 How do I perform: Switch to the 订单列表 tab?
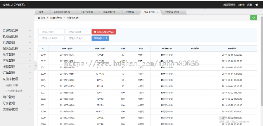pyautogui.click(x=130, y=12)
